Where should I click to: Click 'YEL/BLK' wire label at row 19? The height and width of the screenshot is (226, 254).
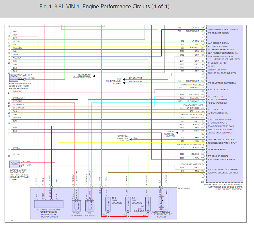[17, 58]
